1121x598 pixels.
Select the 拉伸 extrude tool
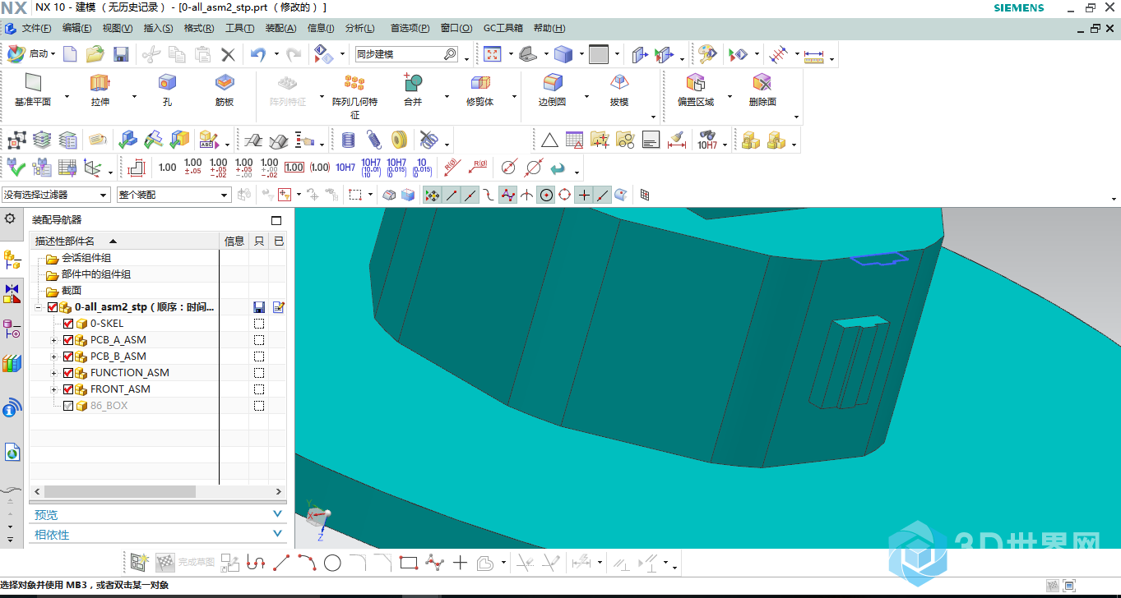tap(100, 90)
